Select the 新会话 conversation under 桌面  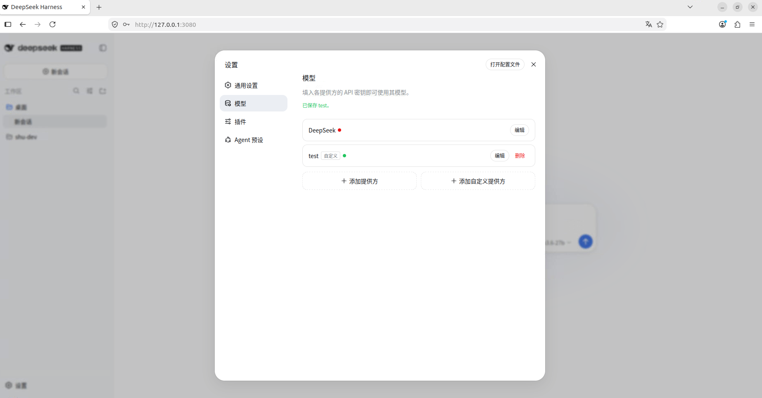pyautogui.click(x=56, y=121)
